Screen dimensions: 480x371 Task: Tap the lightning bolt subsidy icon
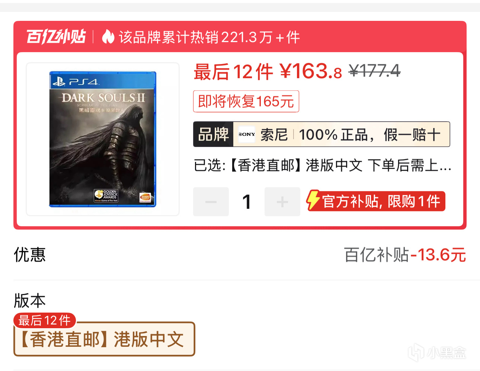(x=313, y=200)
